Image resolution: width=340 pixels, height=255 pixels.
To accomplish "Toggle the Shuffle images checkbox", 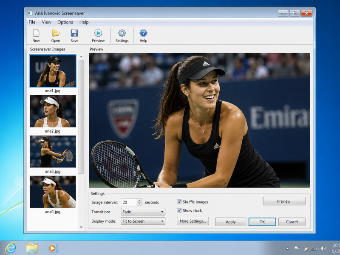I will pyautogui.click(x=179, y=202).
